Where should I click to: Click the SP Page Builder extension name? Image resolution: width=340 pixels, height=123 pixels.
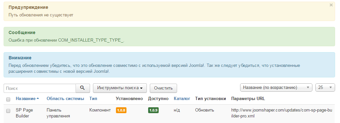tap(24, 113)
